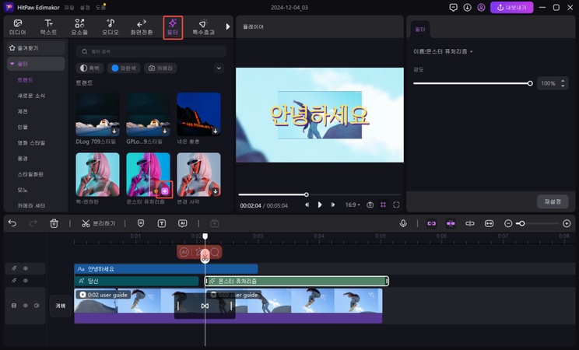Delete selected clip with trash icon
Screen dimensions: 579x350
[54, 223]
